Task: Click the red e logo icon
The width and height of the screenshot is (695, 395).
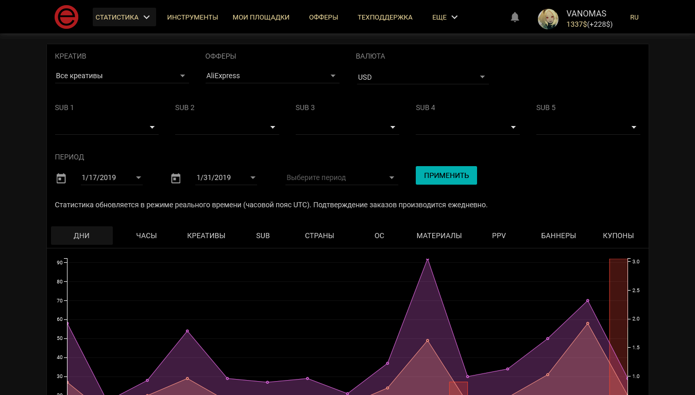Action: click(66, 17)
